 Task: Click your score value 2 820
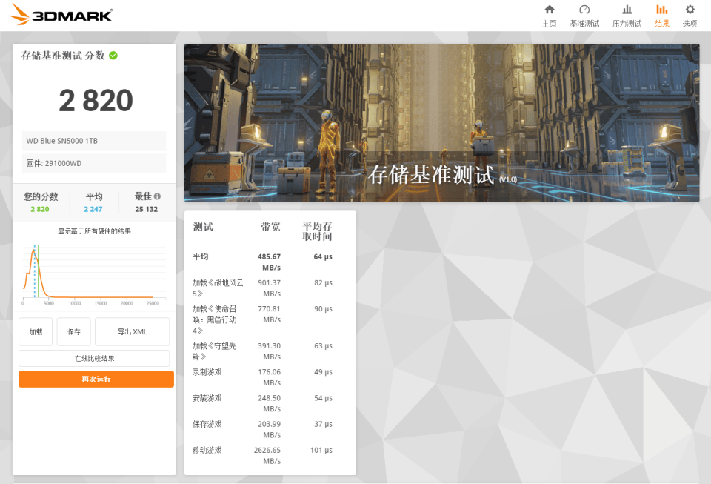click(96, 100)
